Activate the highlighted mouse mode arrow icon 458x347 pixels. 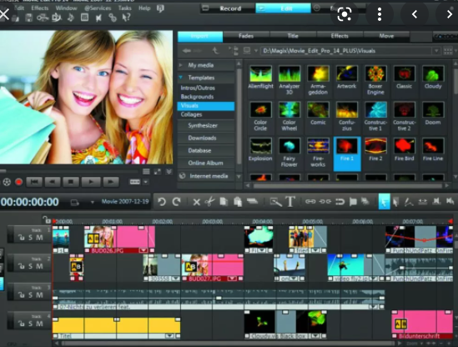pyautogui.click(x=384, y=202)
